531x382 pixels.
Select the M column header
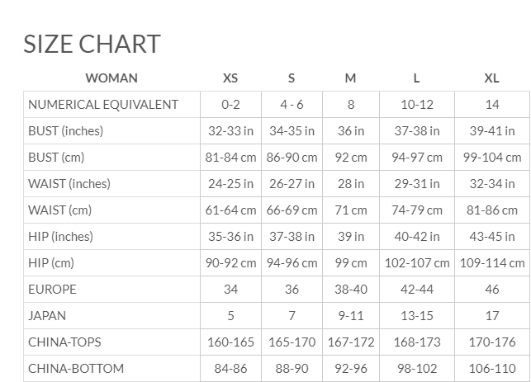350,78
